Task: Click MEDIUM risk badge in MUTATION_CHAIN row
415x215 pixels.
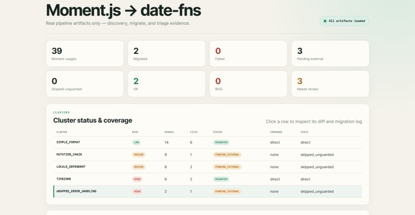Action: click(x=139, y=154)
